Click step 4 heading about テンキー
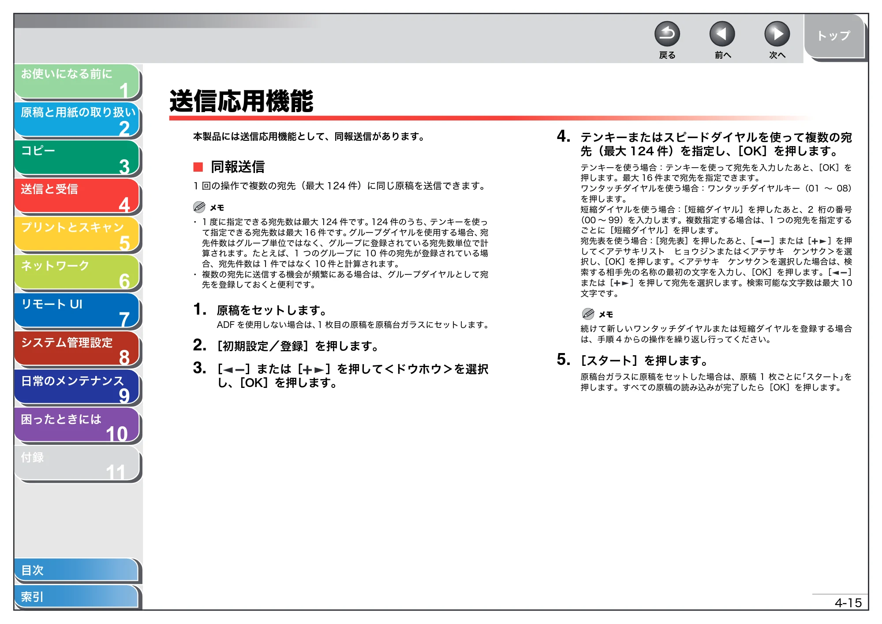This screenshot has width=882, height=624. pyautogui.click(x=716, y=144)
